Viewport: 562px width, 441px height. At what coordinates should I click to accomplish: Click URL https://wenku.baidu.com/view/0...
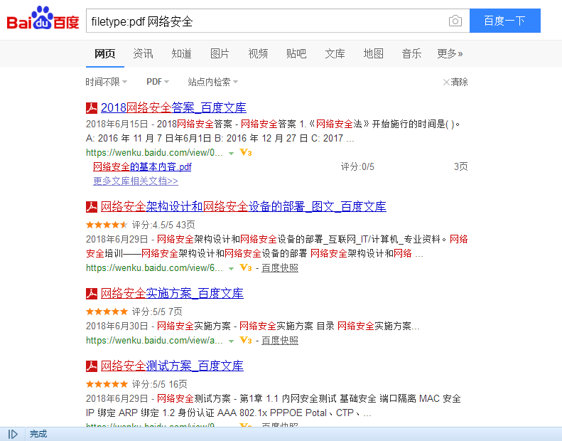coord(154,152)
